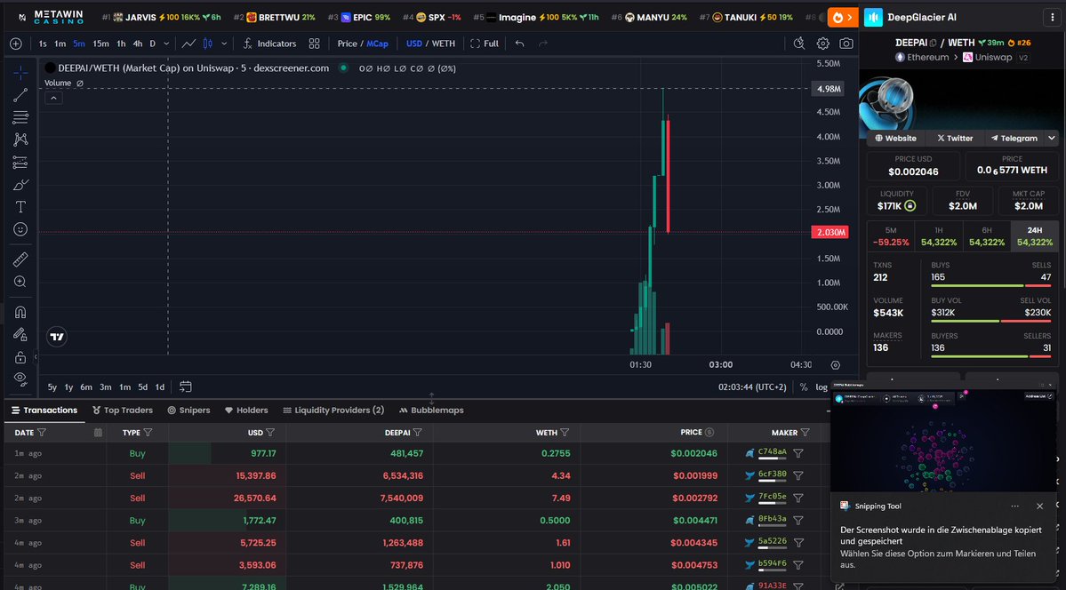
Task: Switch quote currency to WETH
Action: pyautogui.click(x=444, y=44)
